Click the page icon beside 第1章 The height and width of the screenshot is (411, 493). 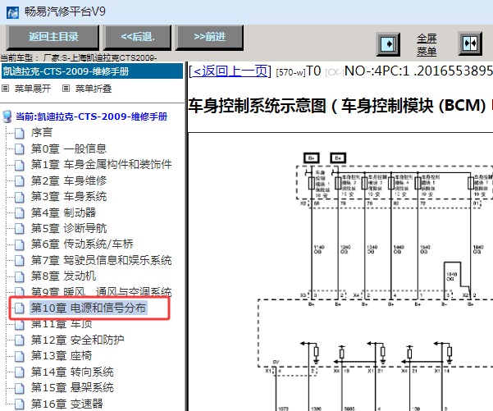(20, 165)
